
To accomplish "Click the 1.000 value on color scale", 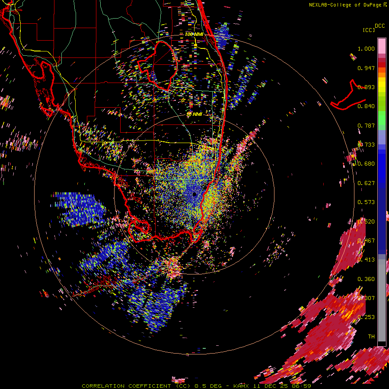I will click(366, 48).
